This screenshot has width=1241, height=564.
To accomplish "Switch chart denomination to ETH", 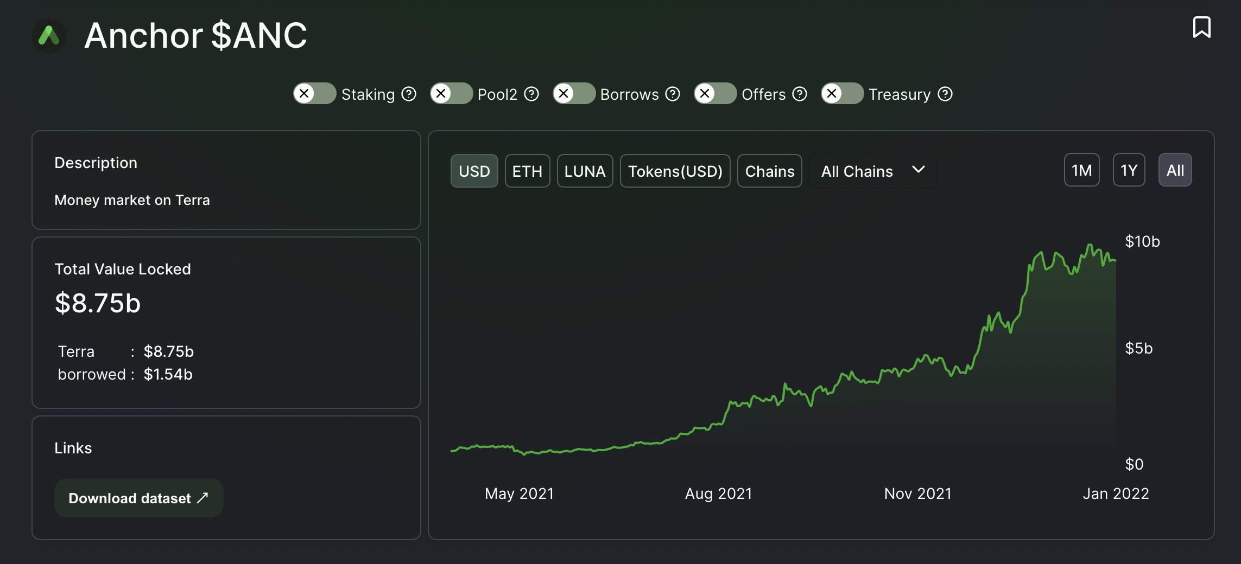I will pos(528,171).
